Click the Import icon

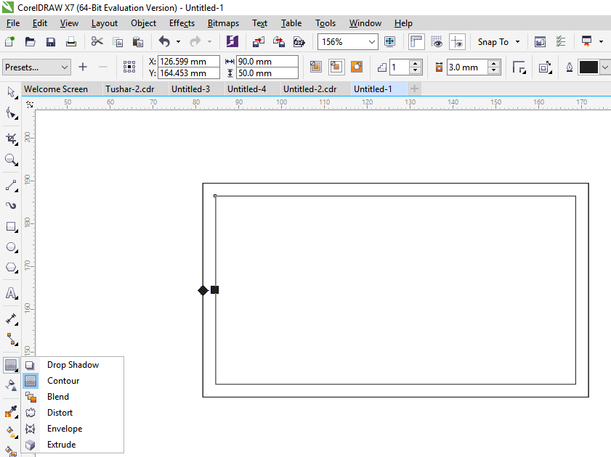[259, 41]
